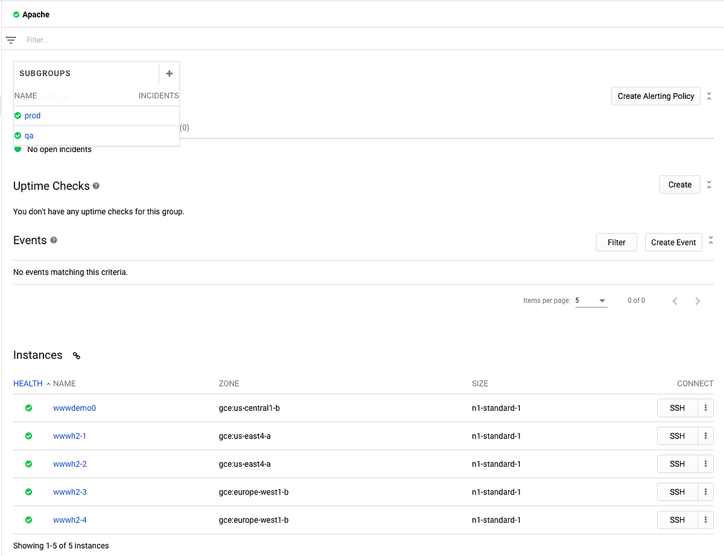Add a new subgroup with the plus icon
This screenshot has width=724, height=556.
[169, 73]
